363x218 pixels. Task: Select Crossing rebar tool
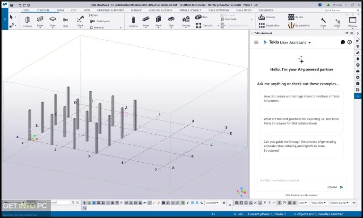(267, 17)
